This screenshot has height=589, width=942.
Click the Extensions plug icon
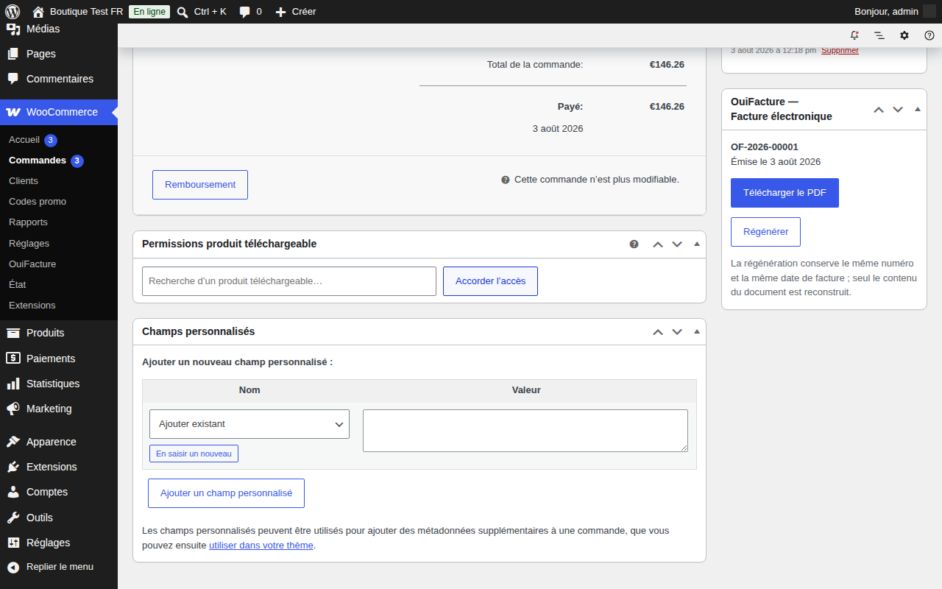coord(13,467)
